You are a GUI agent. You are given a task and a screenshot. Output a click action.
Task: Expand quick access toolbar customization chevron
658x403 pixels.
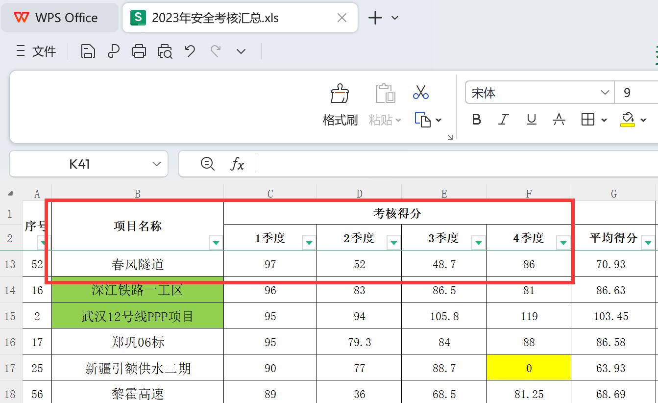point(241,51)
